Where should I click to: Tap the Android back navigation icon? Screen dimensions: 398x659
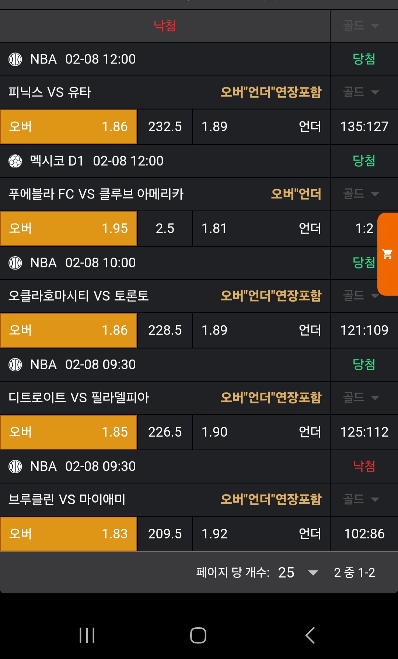[x=310, y=635]
